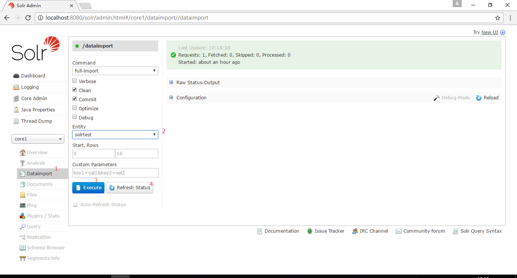
Task: Click the Plugins / Stats blocks icon
Action: pos(23,216)
